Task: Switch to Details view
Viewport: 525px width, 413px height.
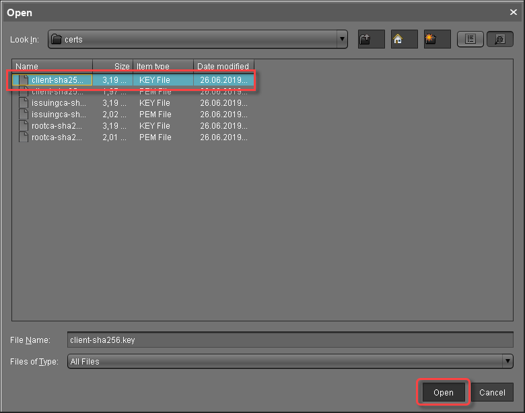Action: [x=499, y=39]
